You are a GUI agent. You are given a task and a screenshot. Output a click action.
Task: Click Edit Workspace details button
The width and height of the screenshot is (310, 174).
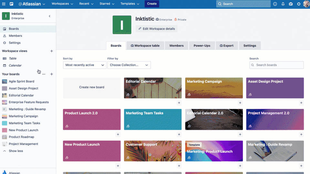(157, 29)
